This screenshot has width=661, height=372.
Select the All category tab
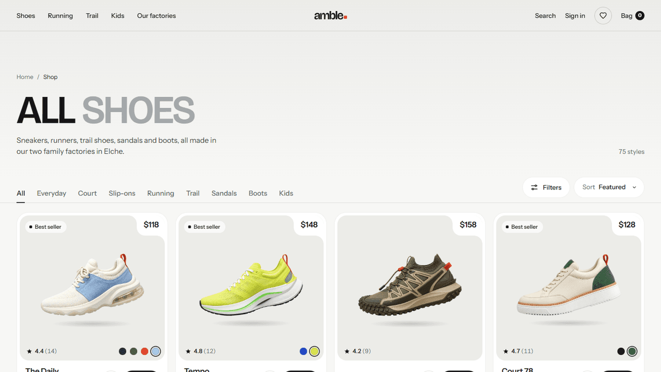pos(21,193)
